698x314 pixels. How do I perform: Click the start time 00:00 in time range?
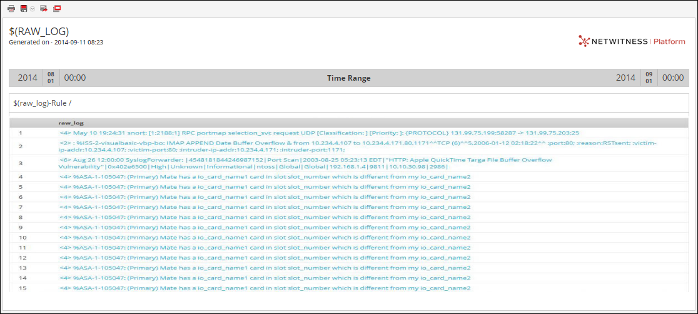(x=75, y=78)
